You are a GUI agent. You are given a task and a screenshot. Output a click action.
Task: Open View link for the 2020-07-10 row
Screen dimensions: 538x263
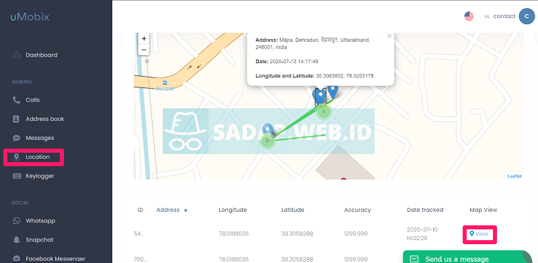(479, 234)
